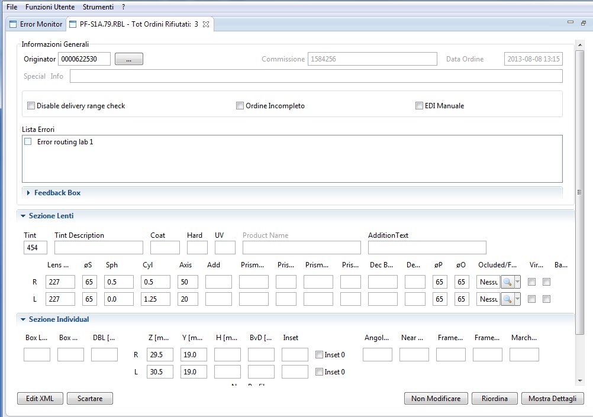The image size is (593, 417).
Task: Minimize the editor panel view
Action: click(x=571, y=22)
